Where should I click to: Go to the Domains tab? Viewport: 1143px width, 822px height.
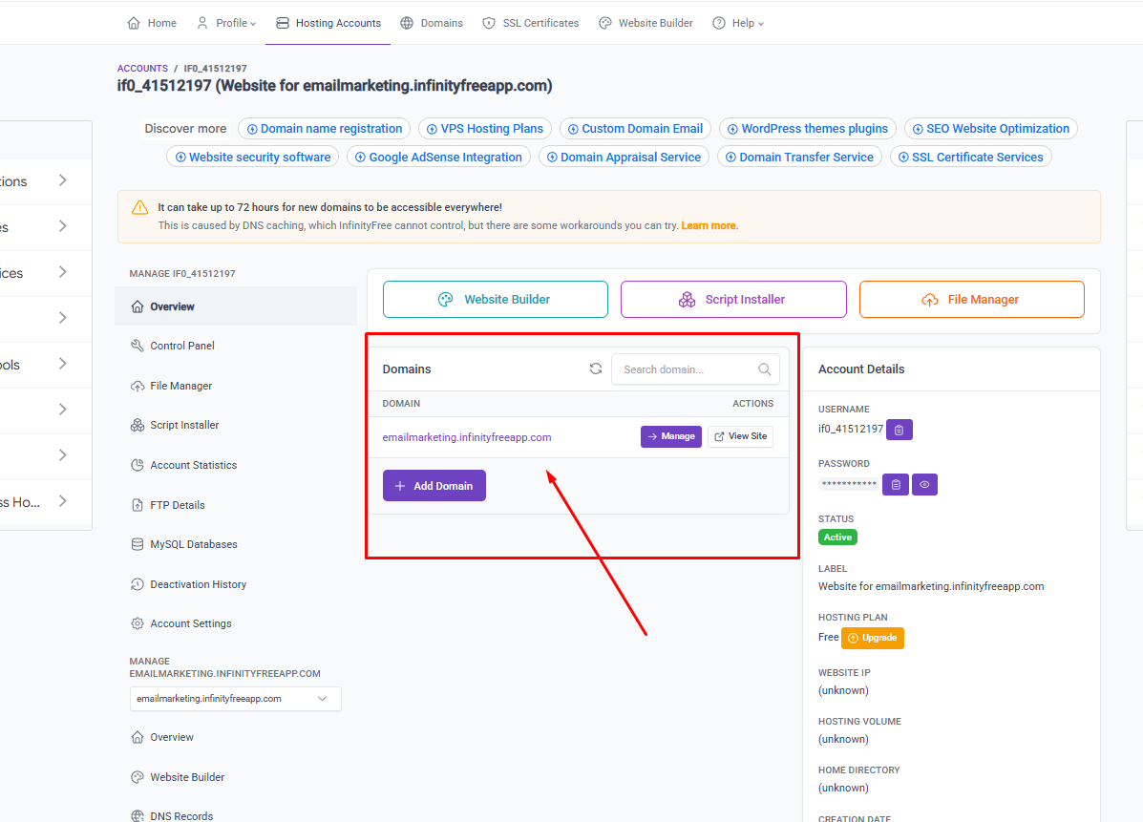[x=432, y=23]
